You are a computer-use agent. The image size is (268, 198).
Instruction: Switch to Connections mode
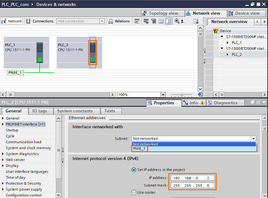coord(40,21)
